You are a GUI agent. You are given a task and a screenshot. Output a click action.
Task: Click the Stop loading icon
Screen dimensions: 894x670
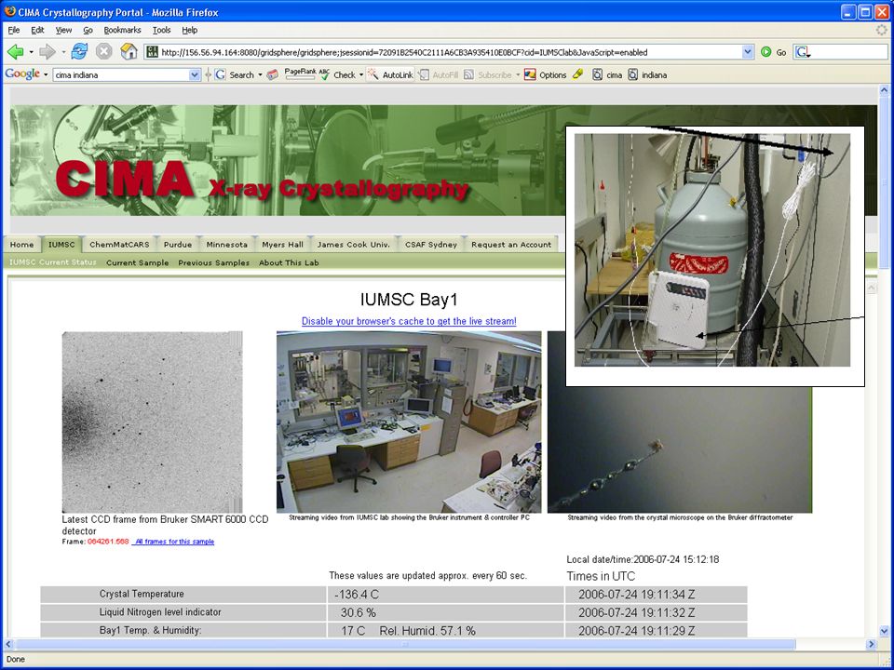tap(103, 52)
